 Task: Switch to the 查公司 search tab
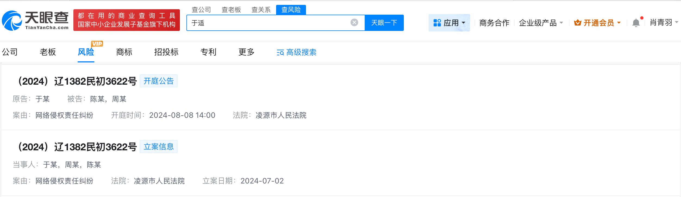pyautogui.click(x=201, y=10)
